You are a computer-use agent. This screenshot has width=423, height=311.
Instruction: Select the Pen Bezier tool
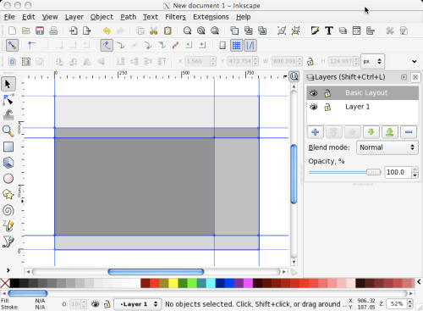pyautogui.click(x=8, y=242)
